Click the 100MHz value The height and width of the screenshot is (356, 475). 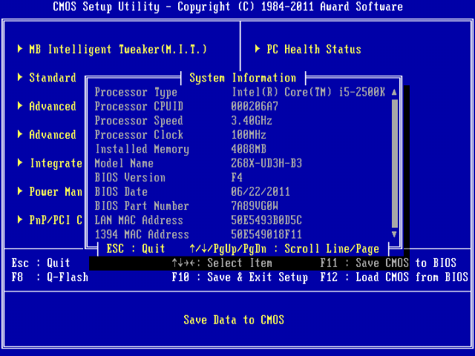(249, 135)
